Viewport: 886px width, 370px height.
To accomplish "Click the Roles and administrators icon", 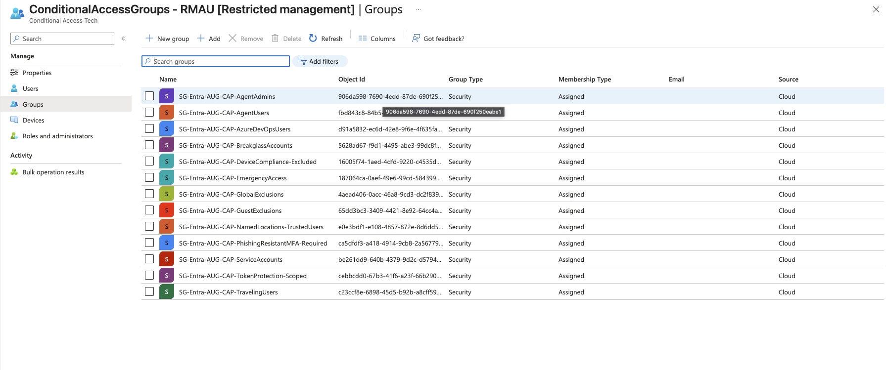I will 14,136.
